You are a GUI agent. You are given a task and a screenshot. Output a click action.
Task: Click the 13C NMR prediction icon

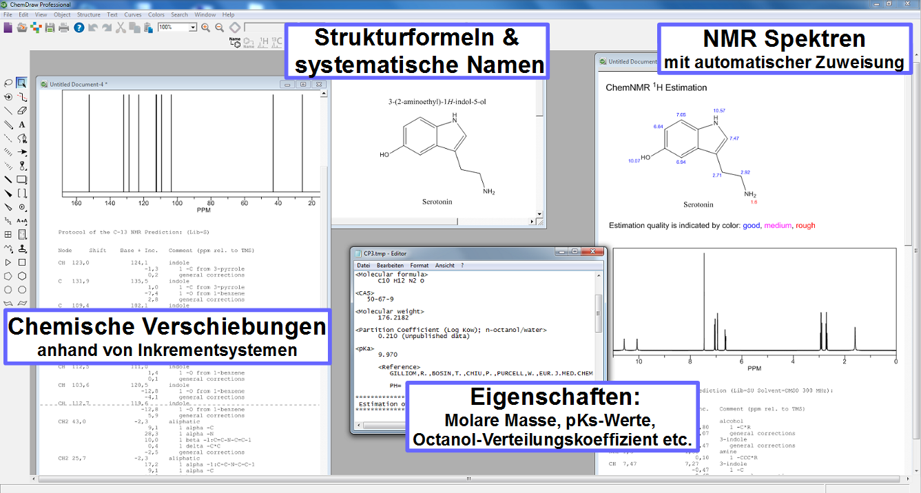277,43
